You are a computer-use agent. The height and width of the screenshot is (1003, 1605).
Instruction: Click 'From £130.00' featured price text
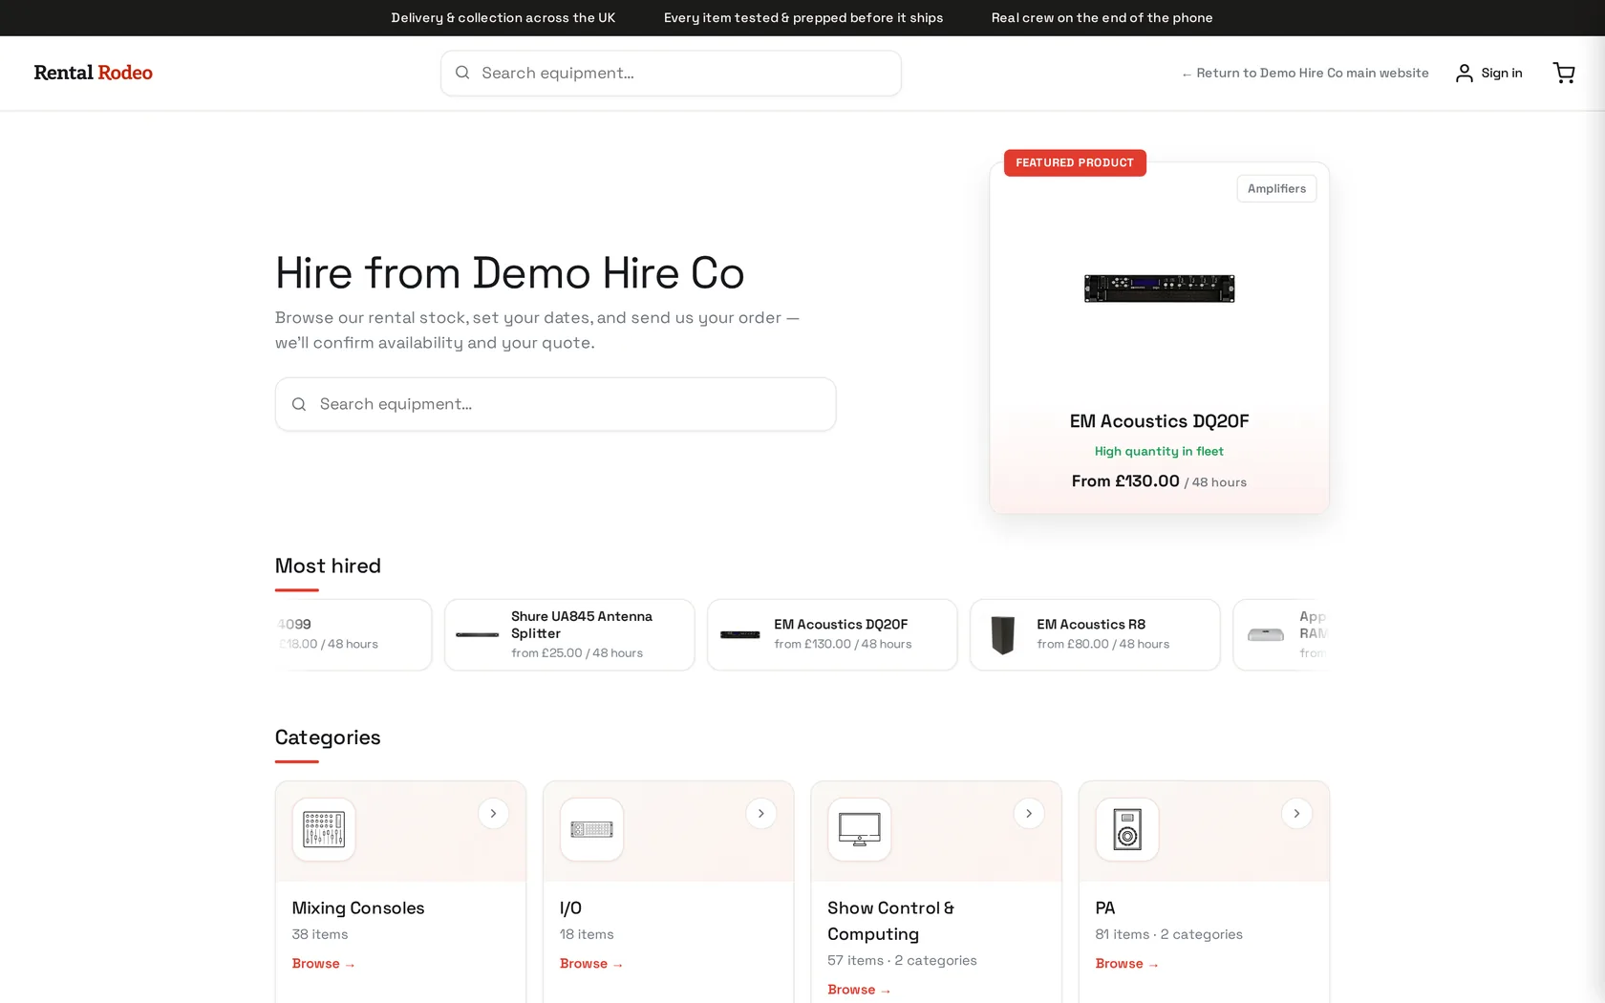click(x=1125, y=480)
